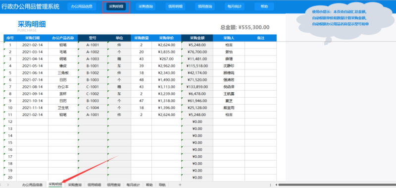
Task: Click the 卫生纸 product name cell
Action: pos(63,108)
